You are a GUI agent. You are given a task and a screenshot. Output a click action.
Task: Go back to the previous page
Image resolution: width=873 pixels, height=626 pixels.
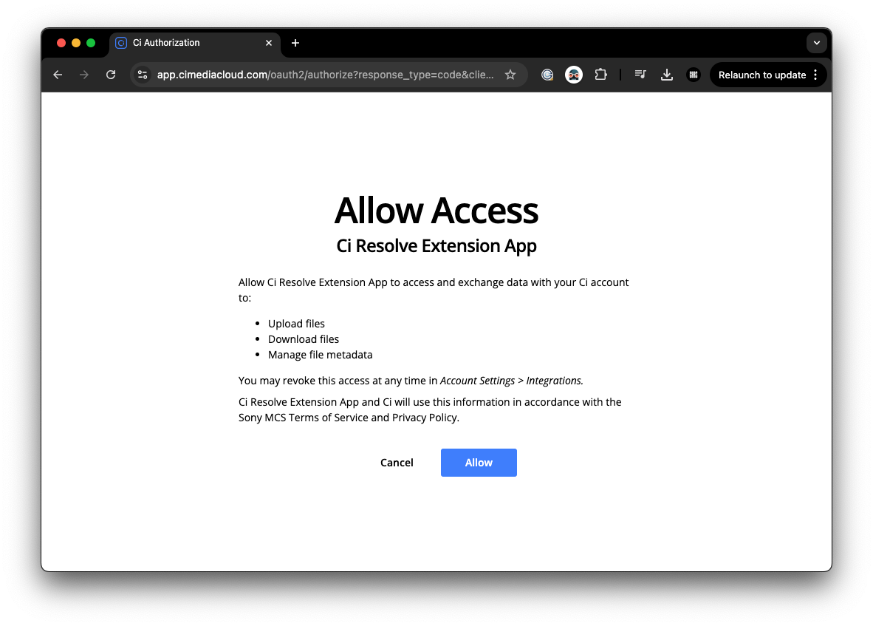coord(58,75)
